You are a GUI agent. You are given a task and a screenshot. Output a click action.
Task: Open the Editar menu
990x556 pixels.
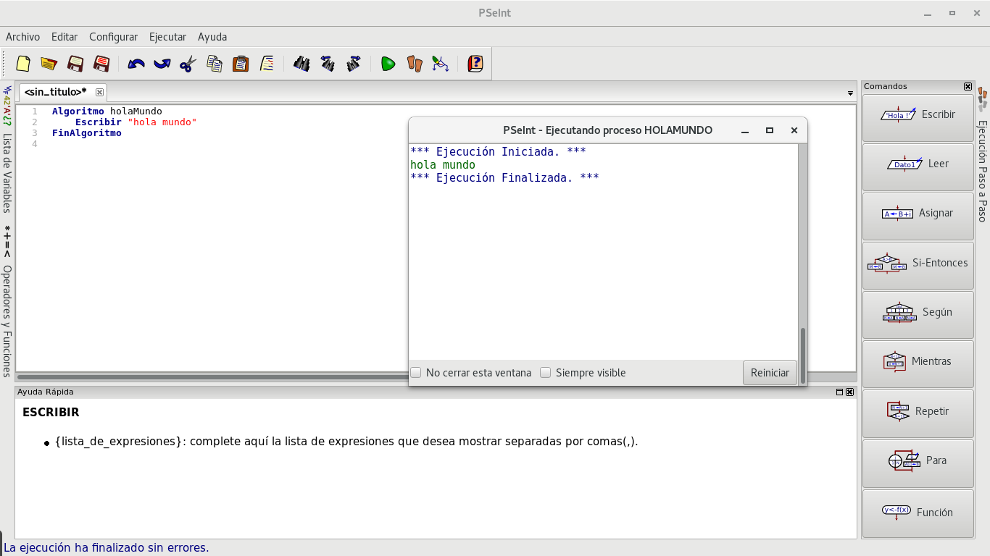(65, 37)
